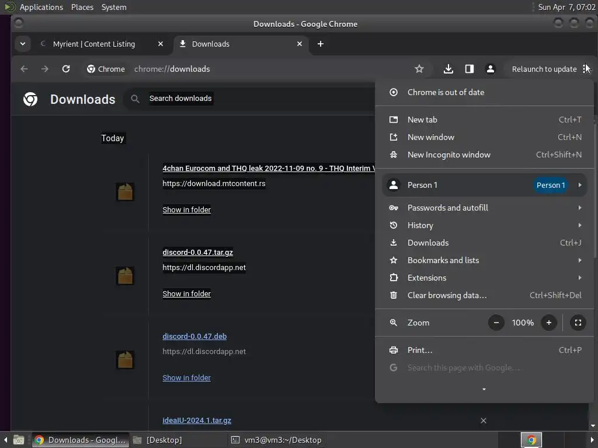Select Downloads in the Chrome menu
The width and height of the screenshot is (598, 448).
click(484, 243)
